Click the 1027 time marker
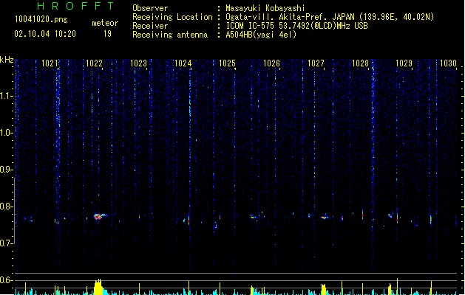 click(316, 63)
